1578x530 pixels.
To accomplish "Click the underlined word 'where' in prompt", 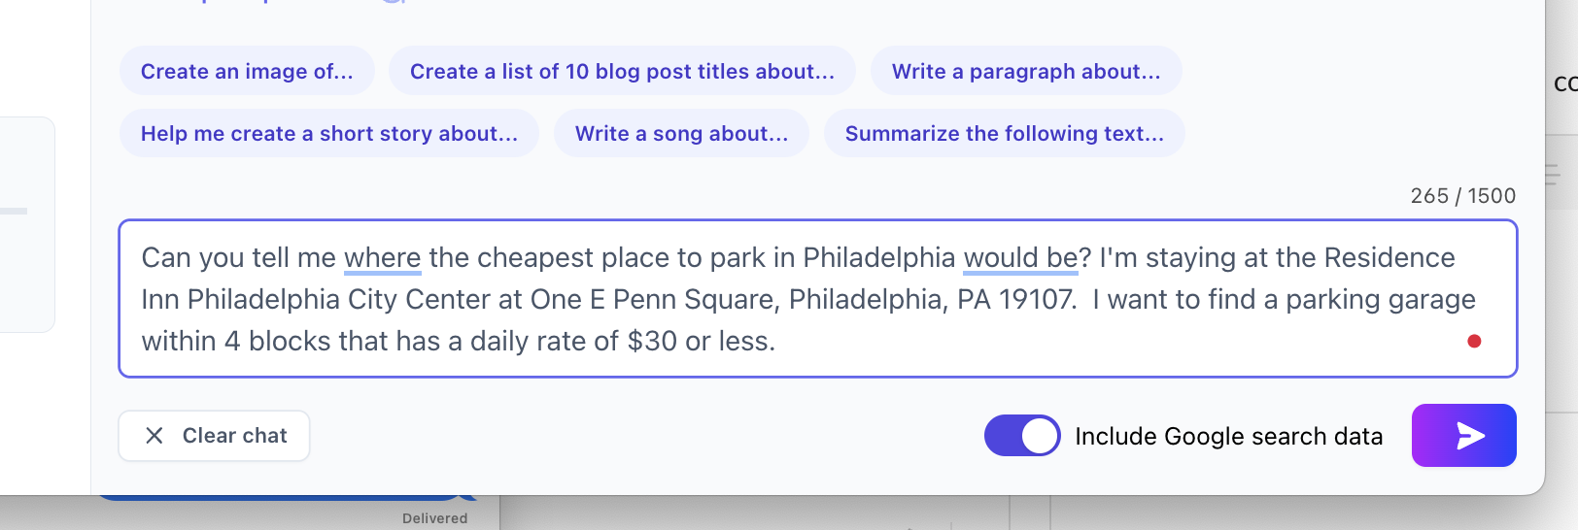I will [x=382, y=258].
